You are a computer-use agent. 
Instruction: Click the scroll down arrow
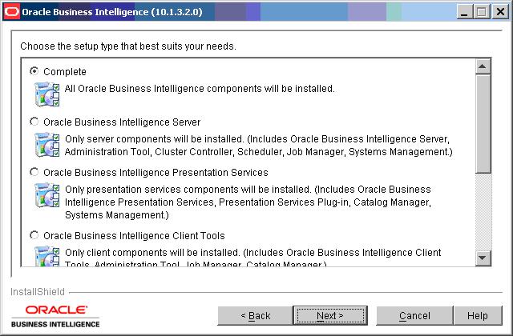[x=483, y=257]
